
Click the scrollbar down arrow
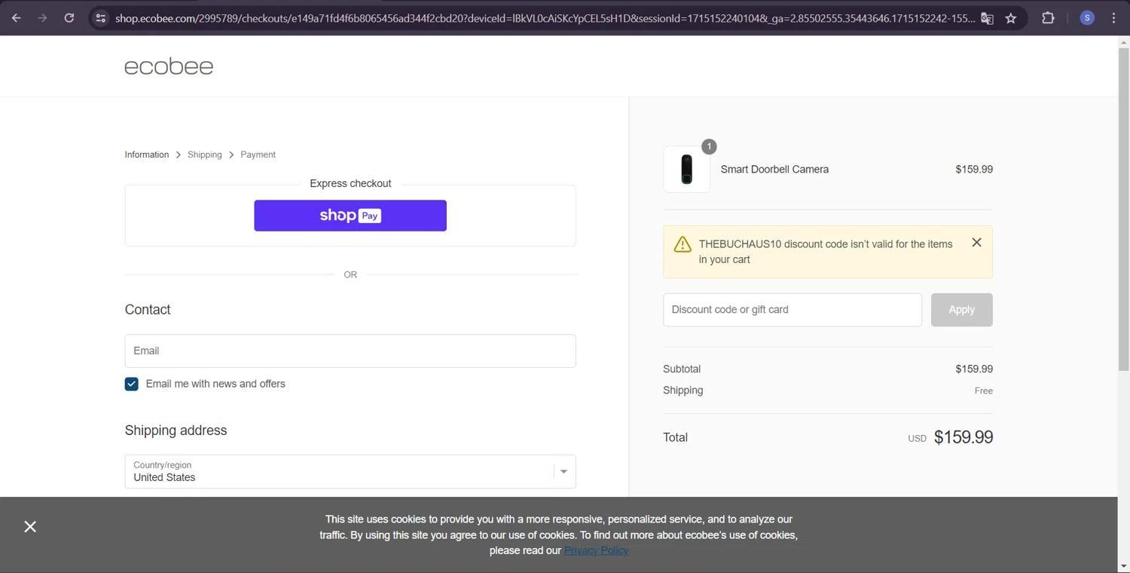(1124, 566)
